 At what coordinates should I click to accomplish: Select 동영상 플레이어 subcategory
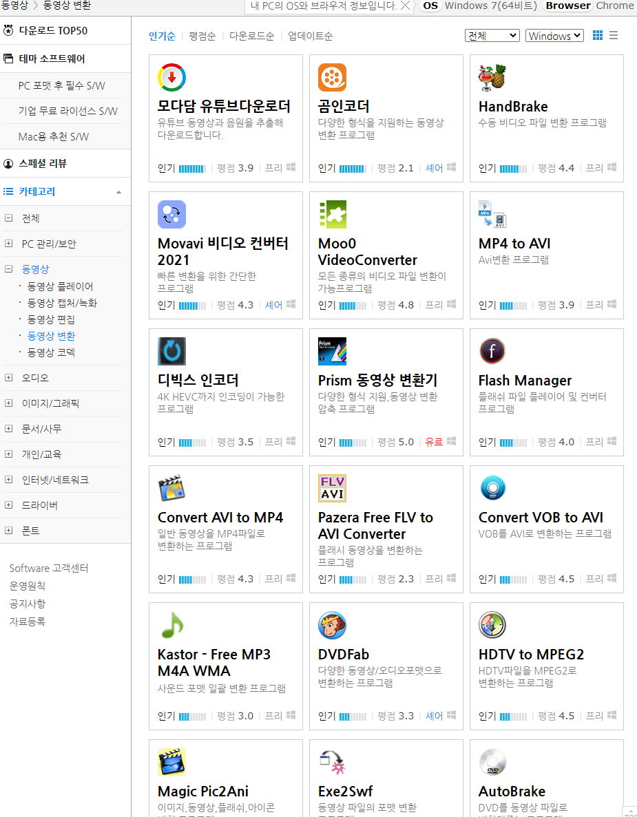coord(60,286)
